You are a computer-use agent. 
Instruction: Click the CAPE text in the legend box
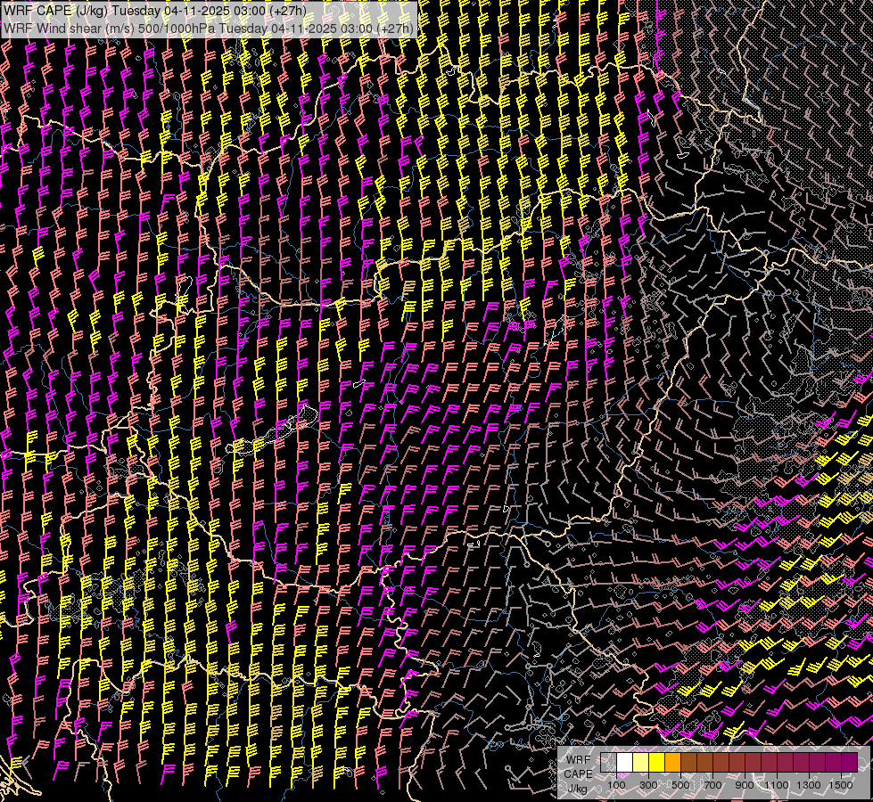click(578, 773)
